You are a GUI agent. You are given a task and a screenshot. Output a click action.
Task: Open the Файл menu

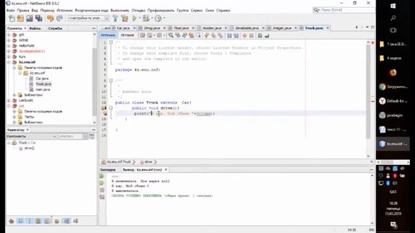coord(10,10)
